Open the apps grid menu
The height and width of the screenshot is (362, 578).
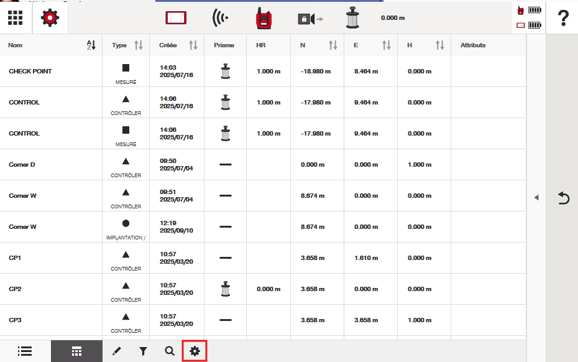pyautogui.click(x=16, y=18)
